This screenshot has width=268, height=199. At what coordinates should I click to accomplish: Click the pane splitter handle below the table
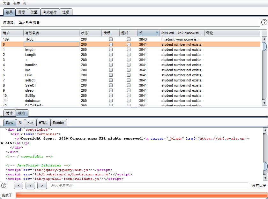134,107
